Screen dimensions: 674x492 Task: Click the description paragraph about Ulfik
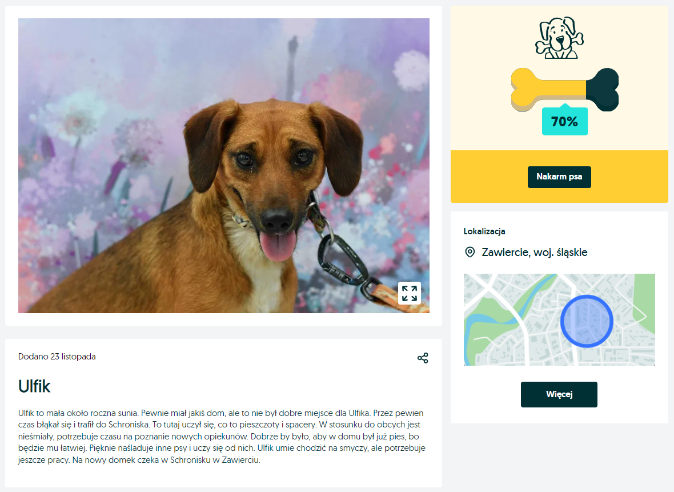point(222,437)
